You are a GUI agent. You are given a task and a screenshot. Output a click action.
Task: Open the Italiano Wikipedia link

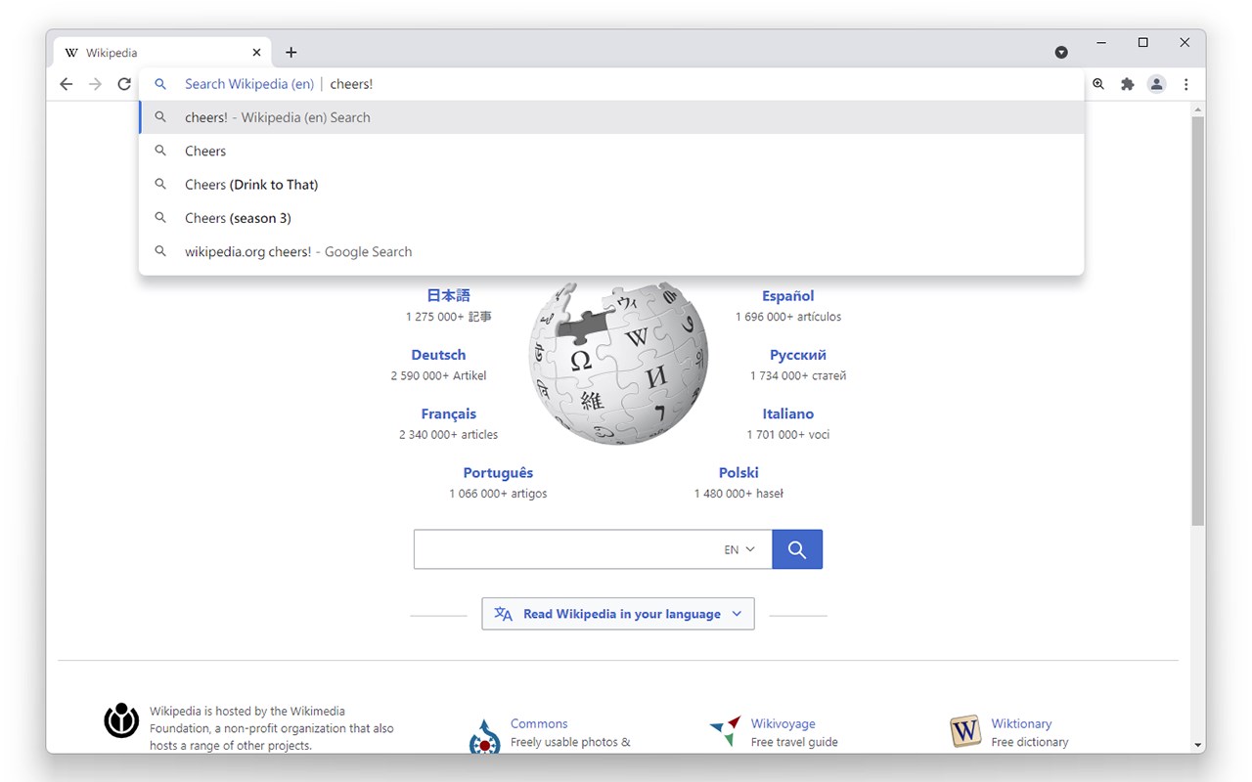pos(788,414)
